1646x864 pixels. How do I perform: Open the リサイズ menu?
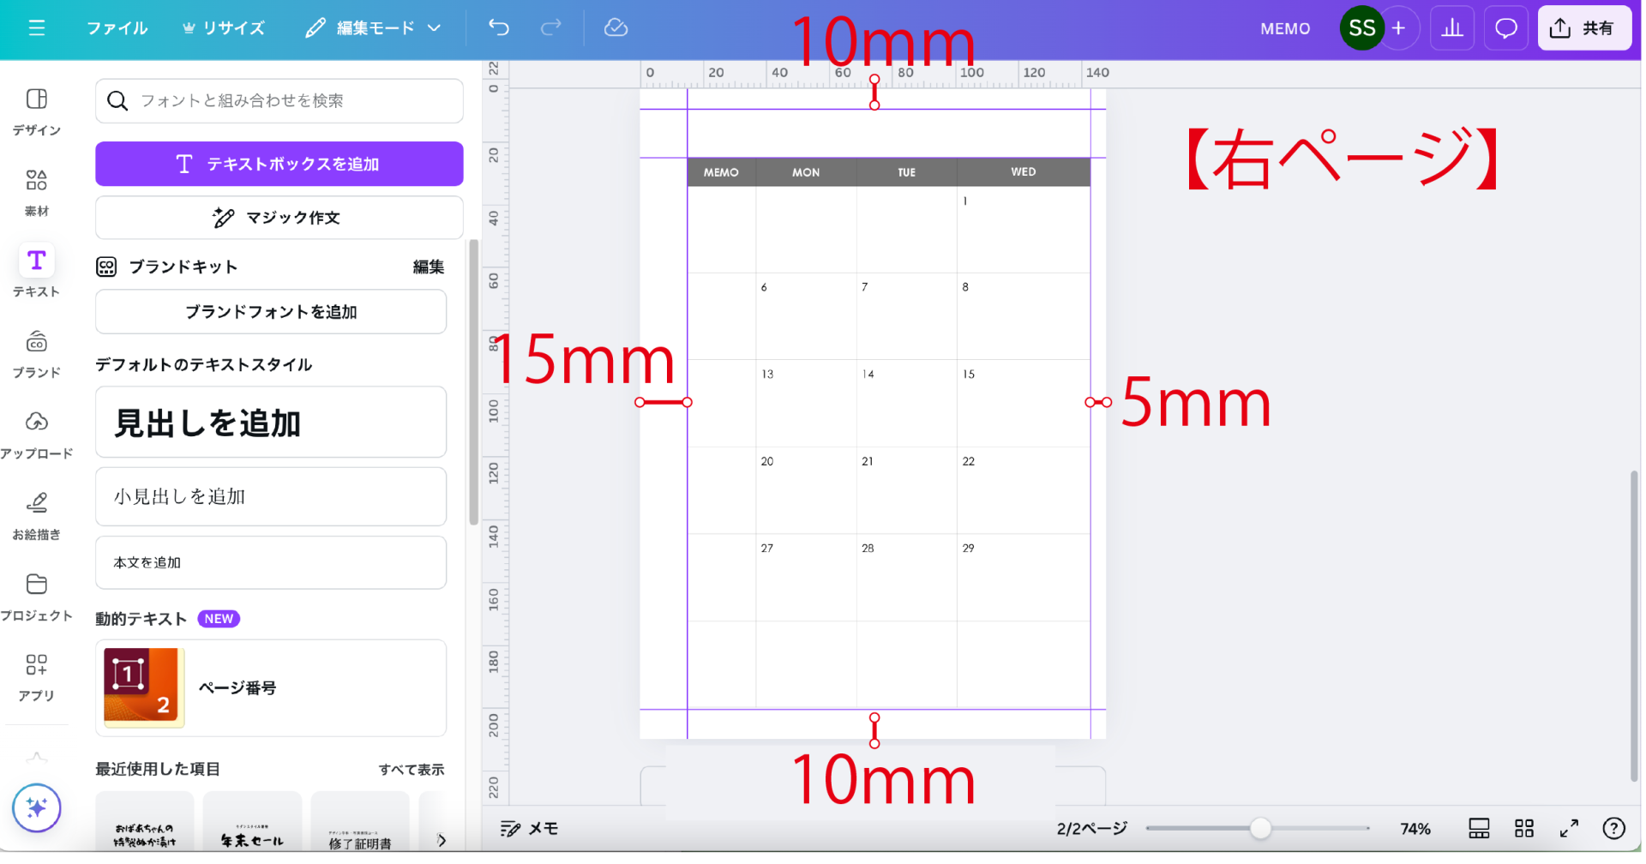click(224, 28)
